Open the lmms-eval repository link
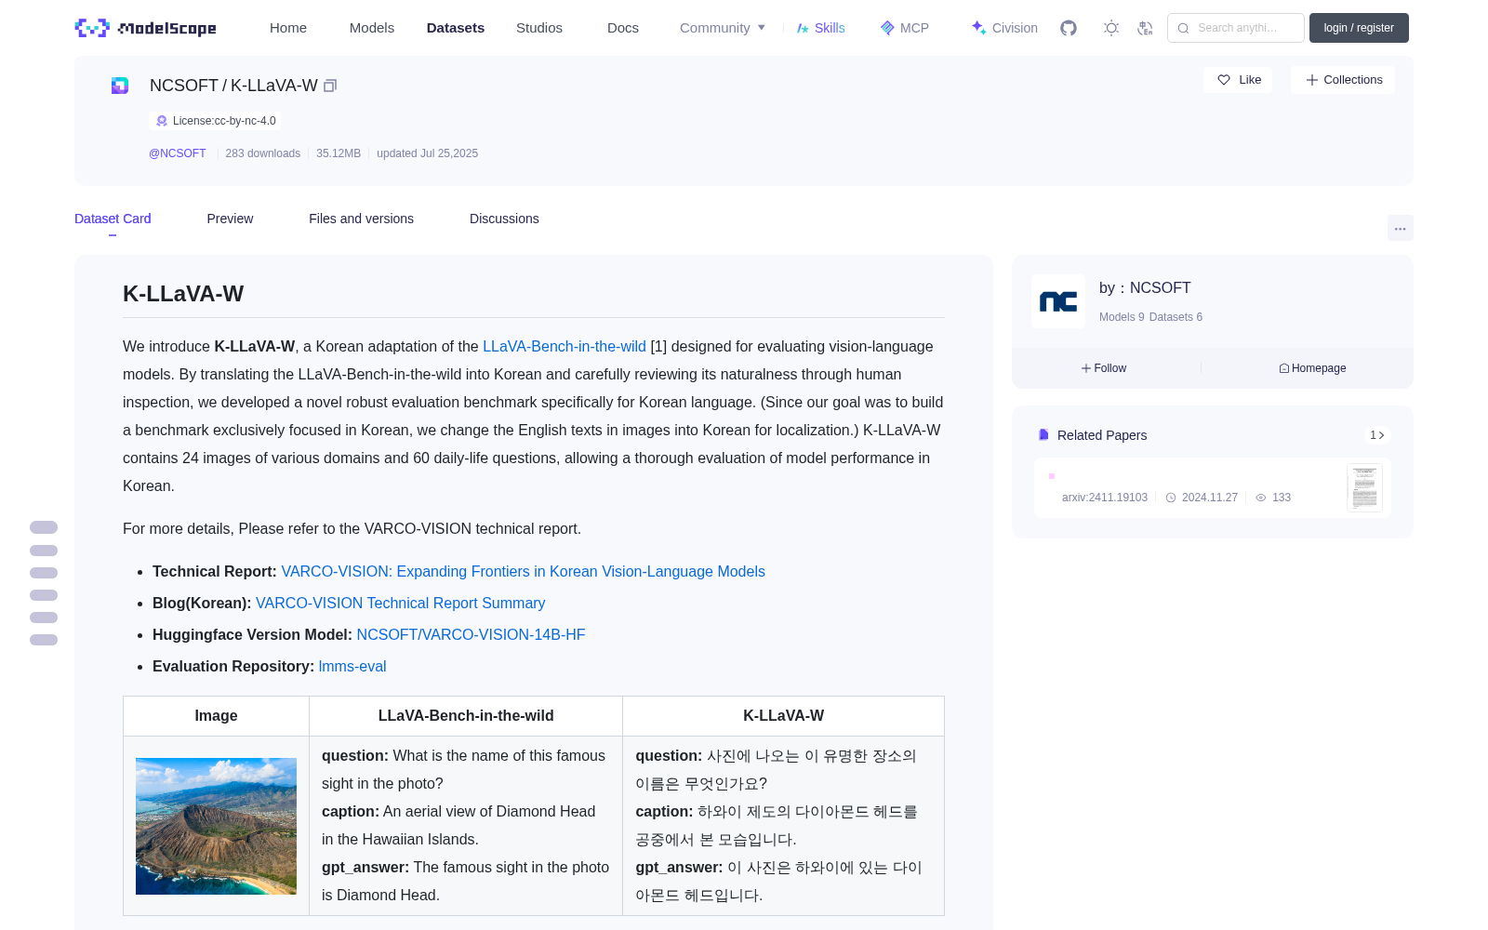The height and width of the screenshot is (930, 1488). [x=352, y=666]
